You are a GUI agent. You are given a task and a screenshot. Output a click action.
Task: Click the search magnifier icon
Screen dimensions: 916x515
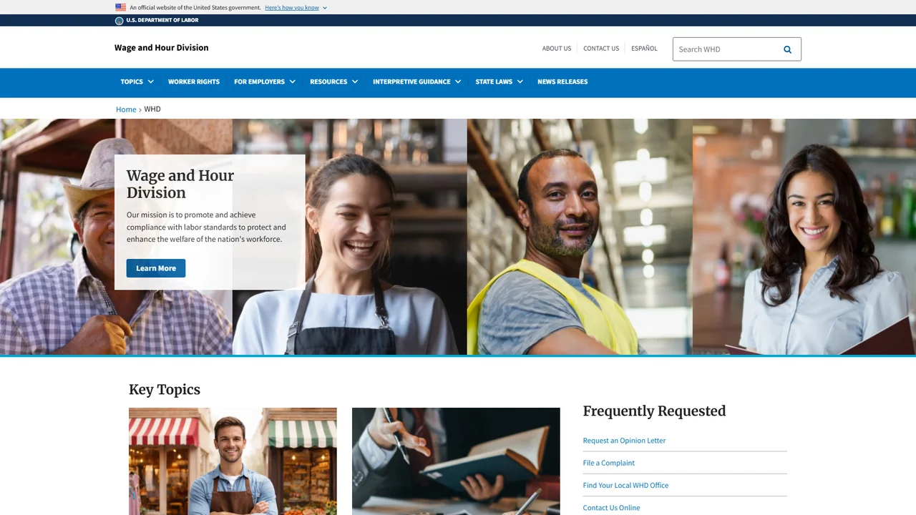point(787,49)
